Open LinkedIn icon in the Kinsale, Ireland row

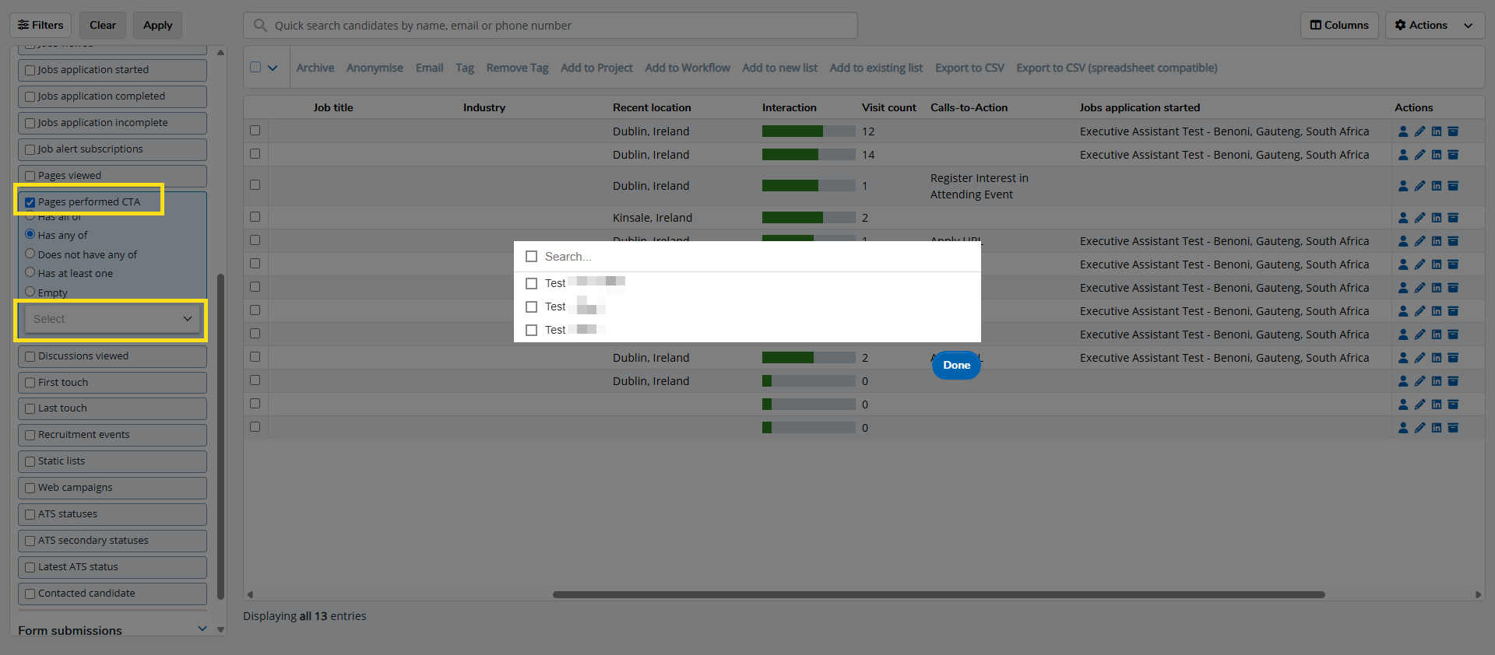coord(1437,218)
